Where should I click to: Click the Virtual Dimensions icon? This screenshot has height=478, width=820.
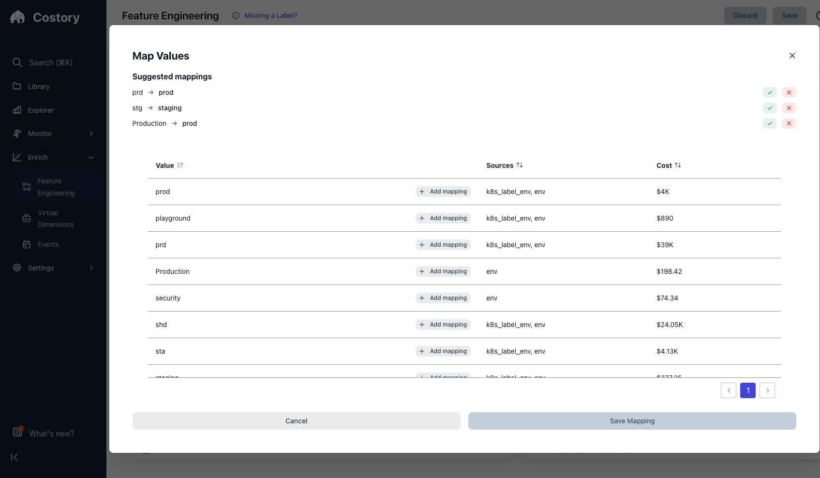(27, 218)
